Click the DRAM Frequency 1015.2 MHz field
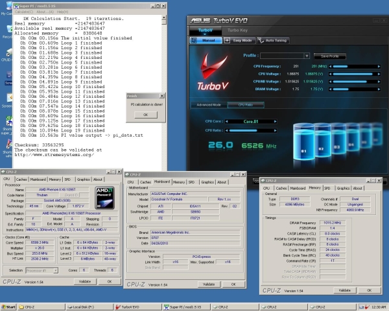 click(x=333, y=223)
